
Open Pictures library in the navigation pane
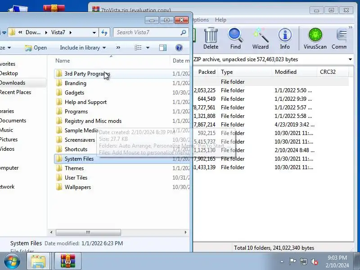(x=9, y=139)
